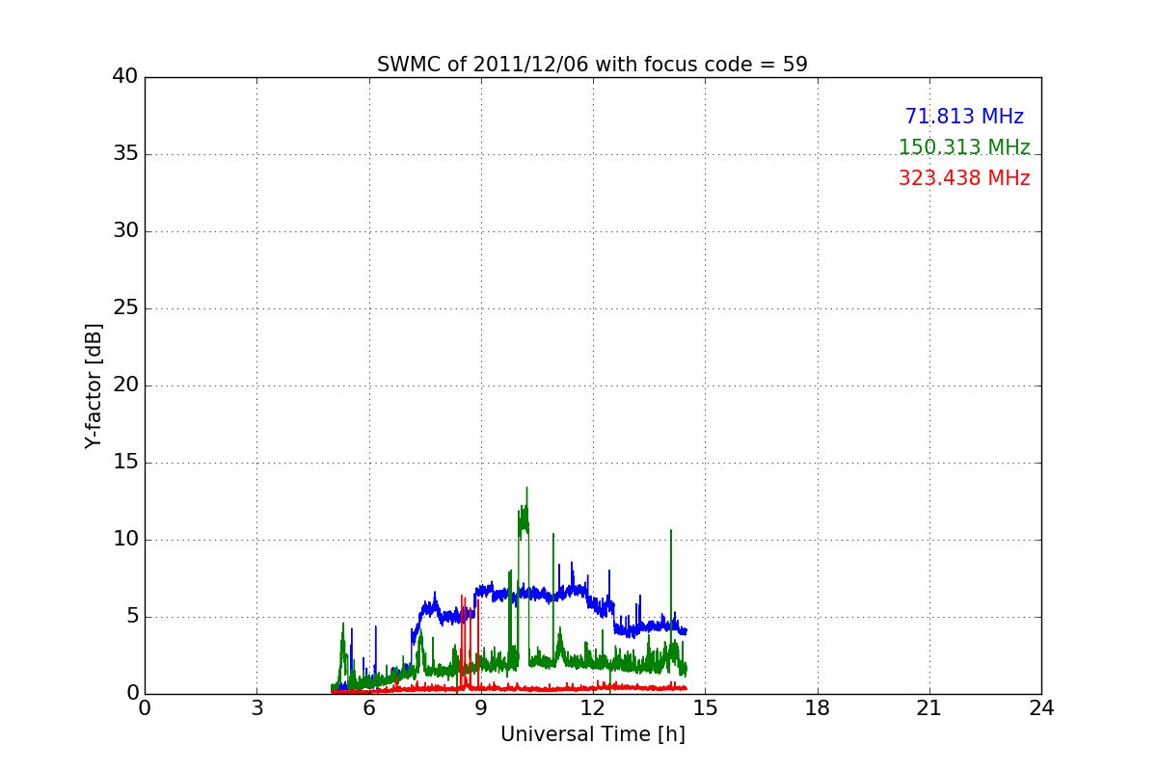This screenshot has height=771, width=1157.
Task: Click y-axis tick label 10
Action: pyautogui.click(x=125, y=540)
